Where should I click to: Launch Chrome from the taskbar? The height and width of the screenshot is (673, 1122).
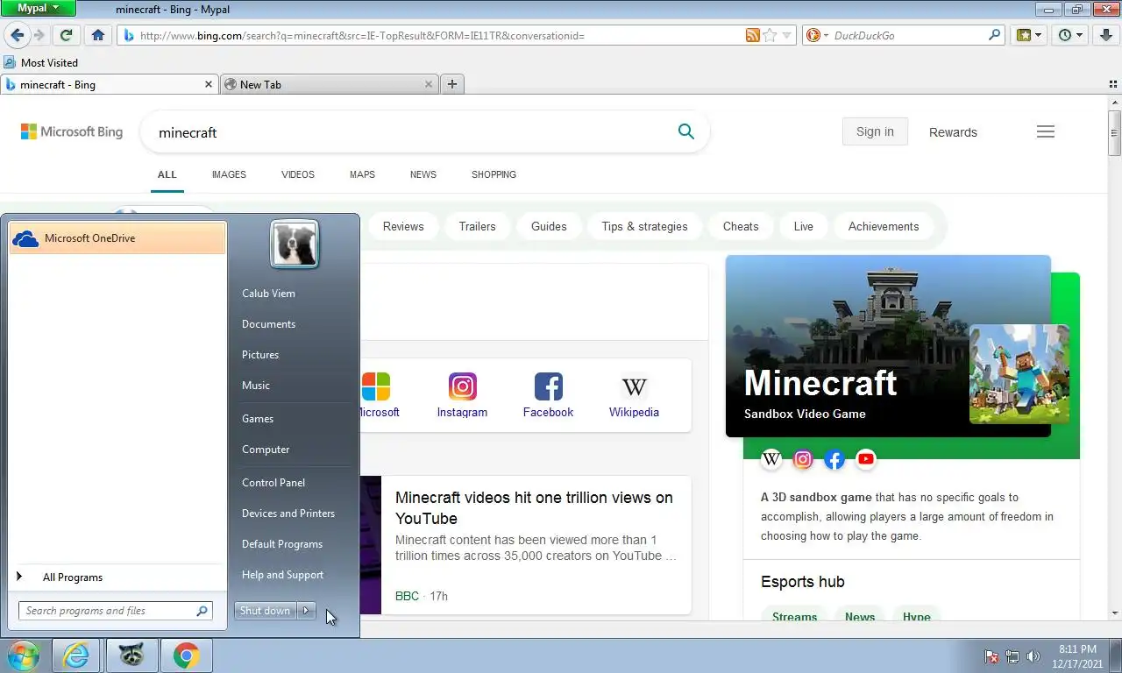click(186, 655)
